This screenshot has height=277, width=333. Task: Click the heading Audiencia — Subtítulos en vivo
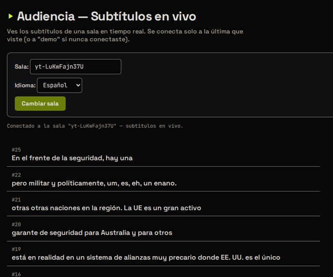tap(106, 16)
